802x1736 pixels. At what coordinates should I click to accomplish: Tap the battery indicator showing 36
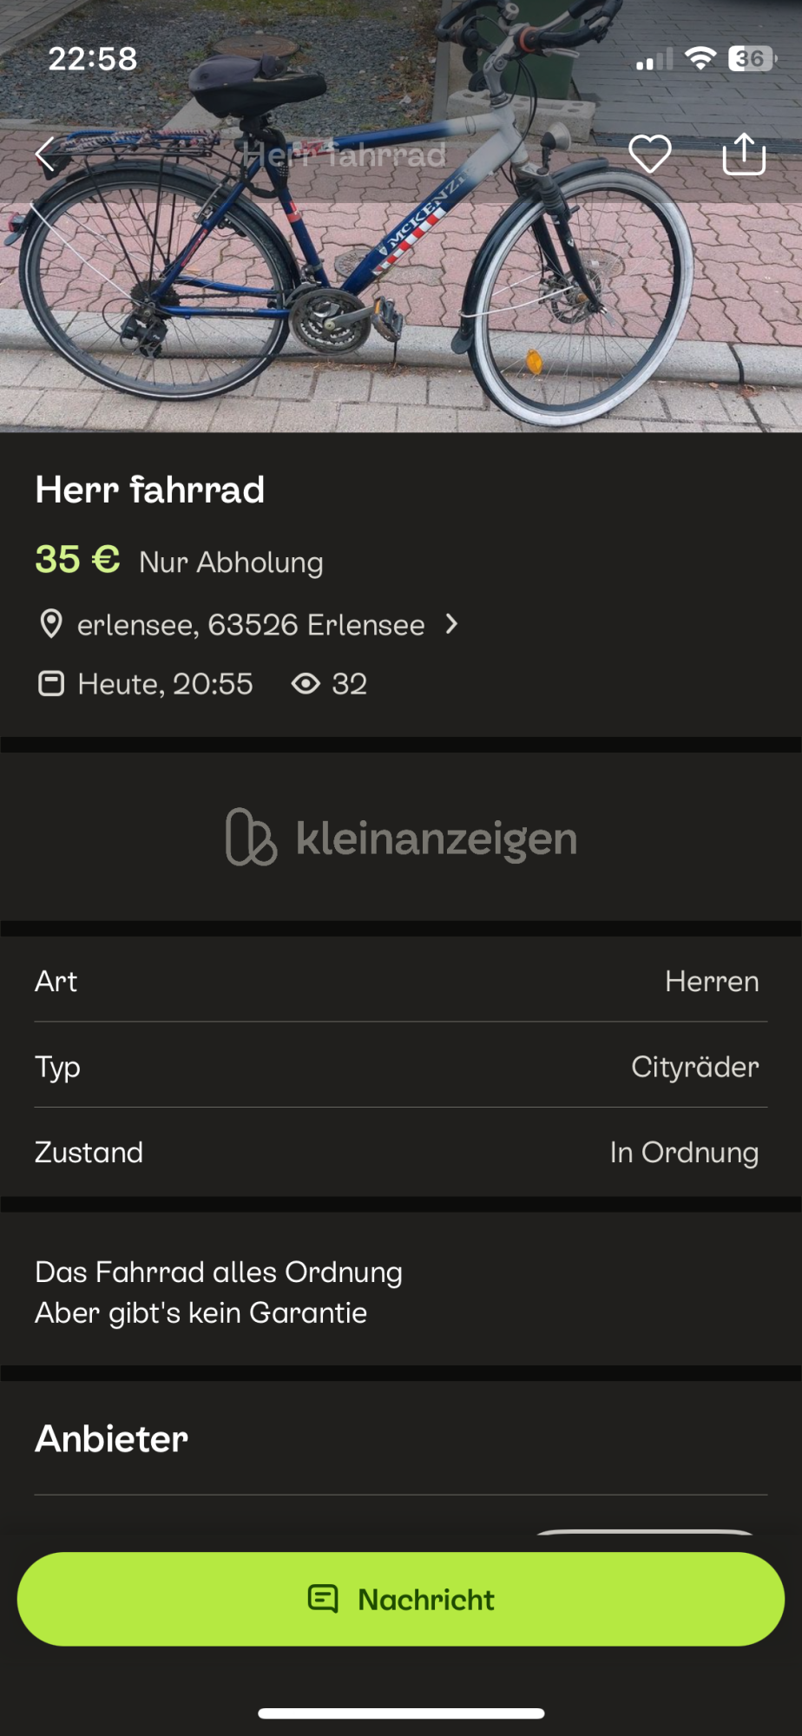click(x=751, y=58)
